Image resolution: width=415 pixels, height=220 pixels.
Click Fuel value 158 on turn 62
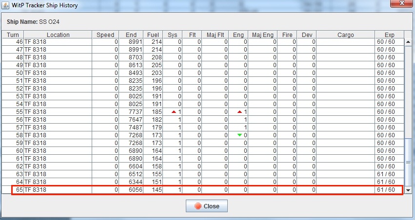coord(157,166)
